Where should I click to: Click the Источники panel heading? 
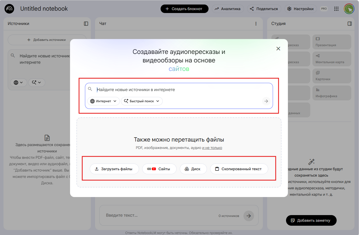click(18, 24)
